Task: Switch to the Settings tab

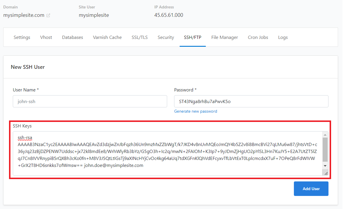Action: click(22, 37)
